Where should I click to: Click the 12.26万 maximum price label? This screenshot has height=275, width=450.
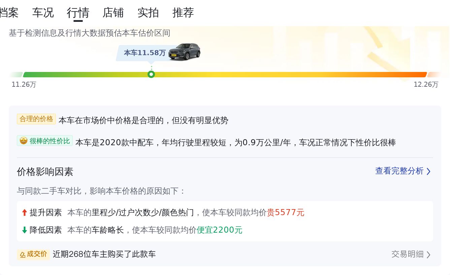(426, 84)
